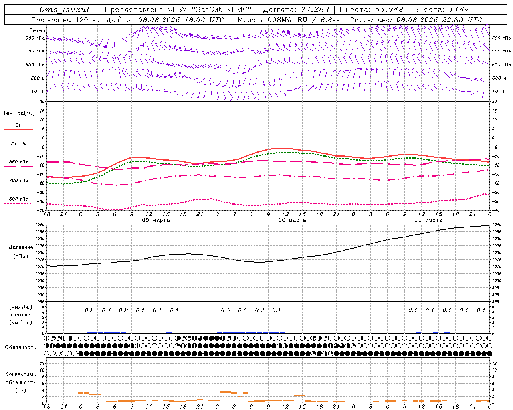Select the provider text "ЗапСиб УГМС"
The image size is (513, 410).
pos(223,10)
